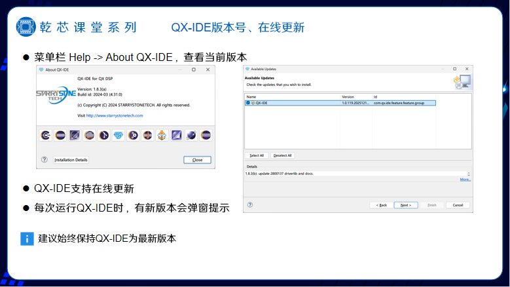Screen dimensions: 510x287
Task: Click Deselect All in Available Updates
Action: coord(282,155)
